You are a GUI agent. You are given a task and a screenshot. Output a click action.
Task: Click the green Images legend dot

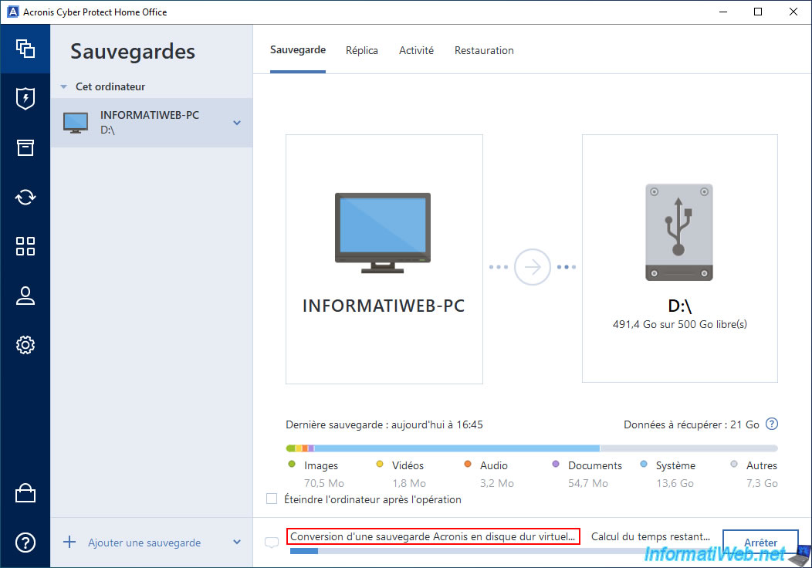[x=292, y=465]
